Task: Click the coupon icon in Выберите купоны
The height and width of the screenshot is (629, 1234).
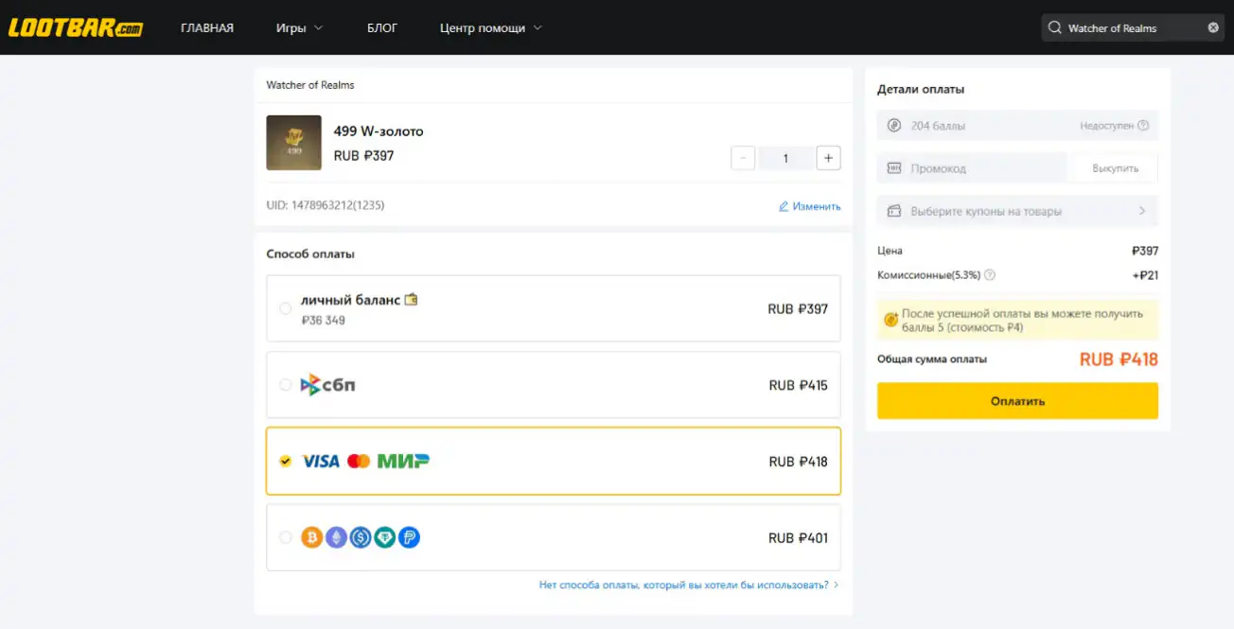Action: [894, 211]
